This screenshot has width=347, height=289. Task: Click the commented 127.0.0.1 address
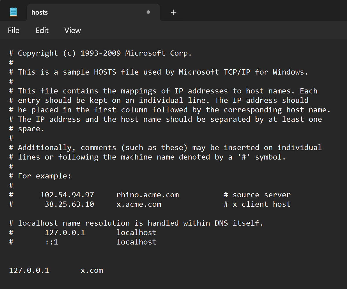pyautogui.click(x=65, y=233)
